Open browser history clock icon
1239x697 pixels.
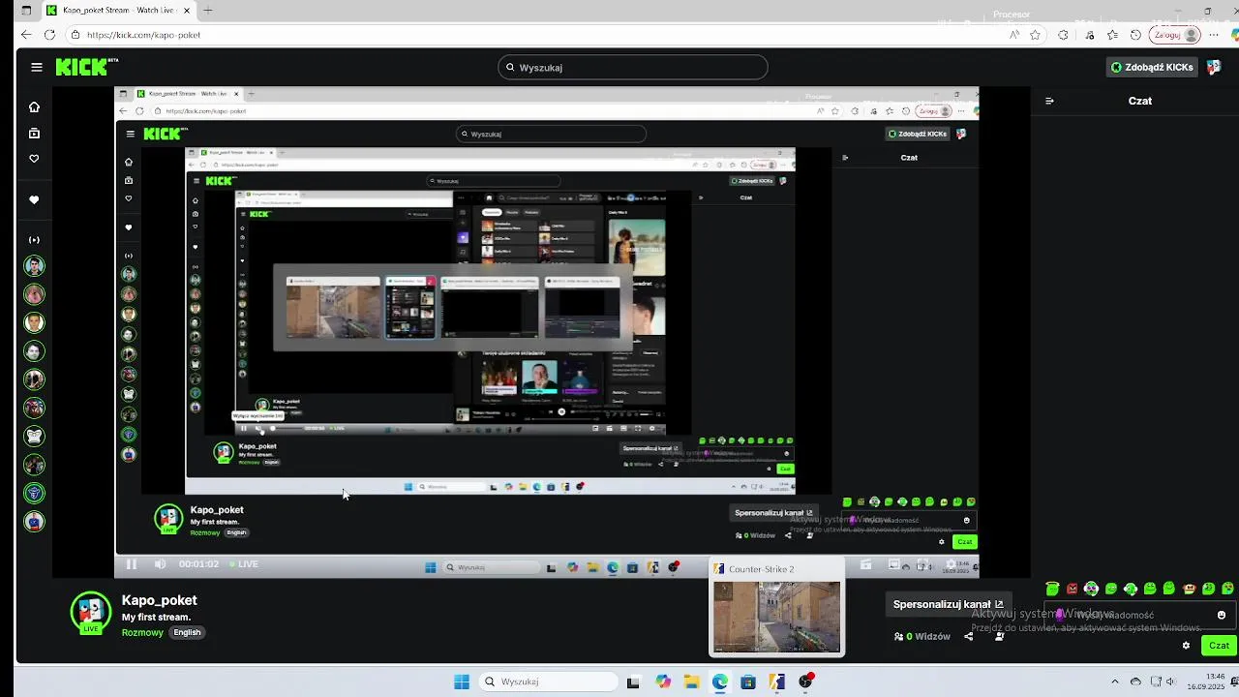[1136, 35]
